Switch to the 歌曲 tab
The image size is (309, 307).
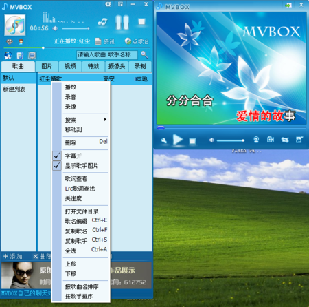click(18, 66)
